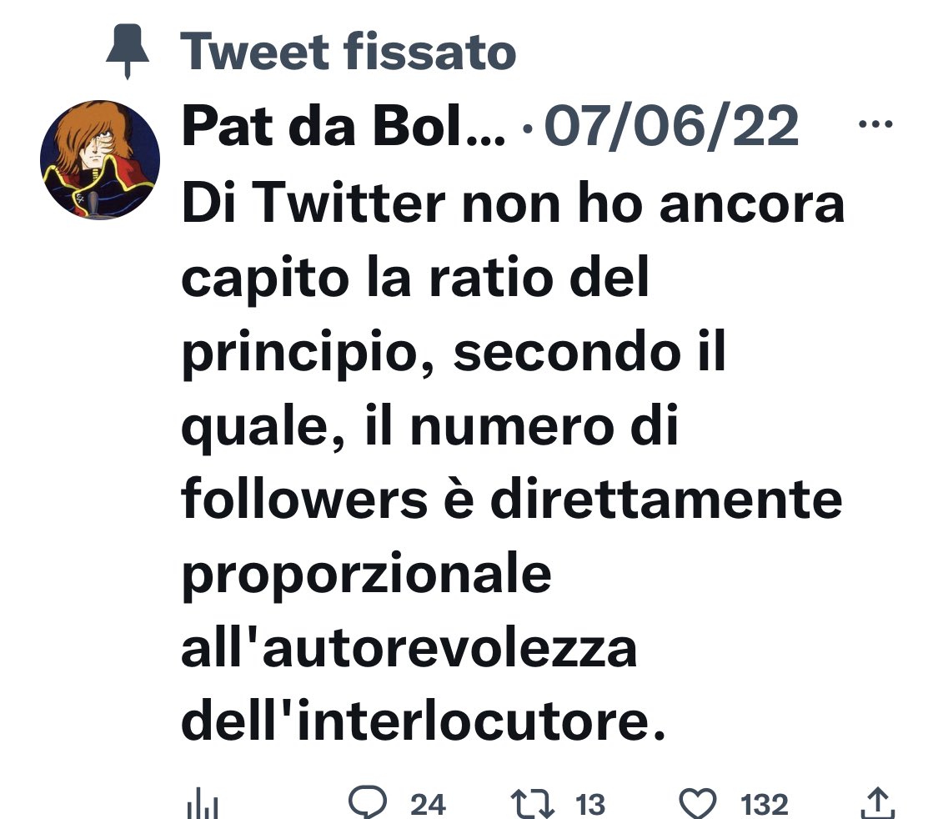938x819 pixels.
Task: Open the three-dot more options menu
Action: click(x=875, y=124)
